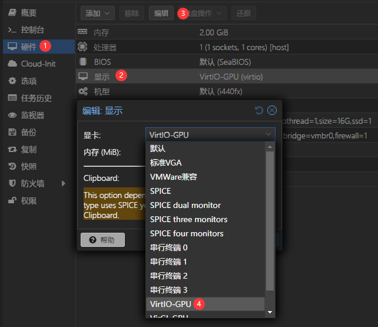The height and width of the screenshot is (327, 378).
Task: Click the Cloud-Init cloud icon
Action: tap(12, 64)
